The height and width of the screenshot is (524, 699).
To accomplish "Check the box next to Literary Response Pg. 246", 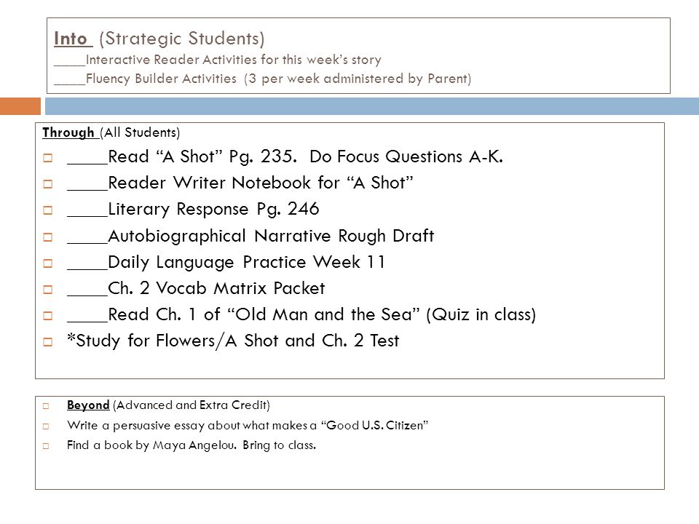I will (x=48, y=210).
